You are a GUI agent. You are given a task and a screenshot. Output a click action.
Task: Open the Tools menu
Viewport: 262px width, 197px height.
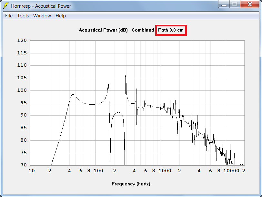click(x=23, y=16)
